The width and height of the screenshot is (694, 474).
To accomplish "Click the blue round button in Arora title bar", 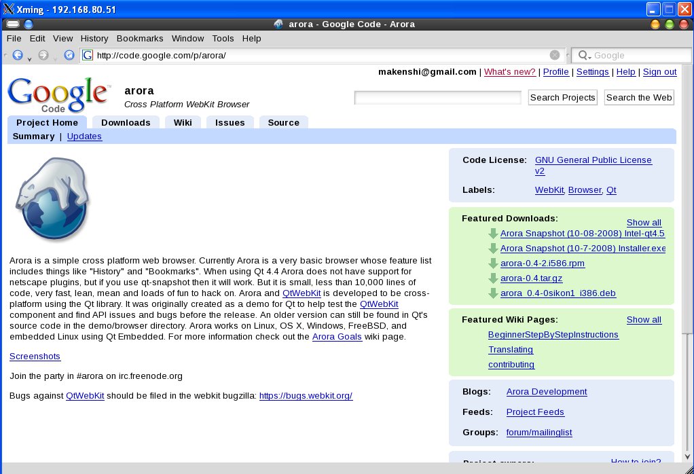I will point(29,24).
